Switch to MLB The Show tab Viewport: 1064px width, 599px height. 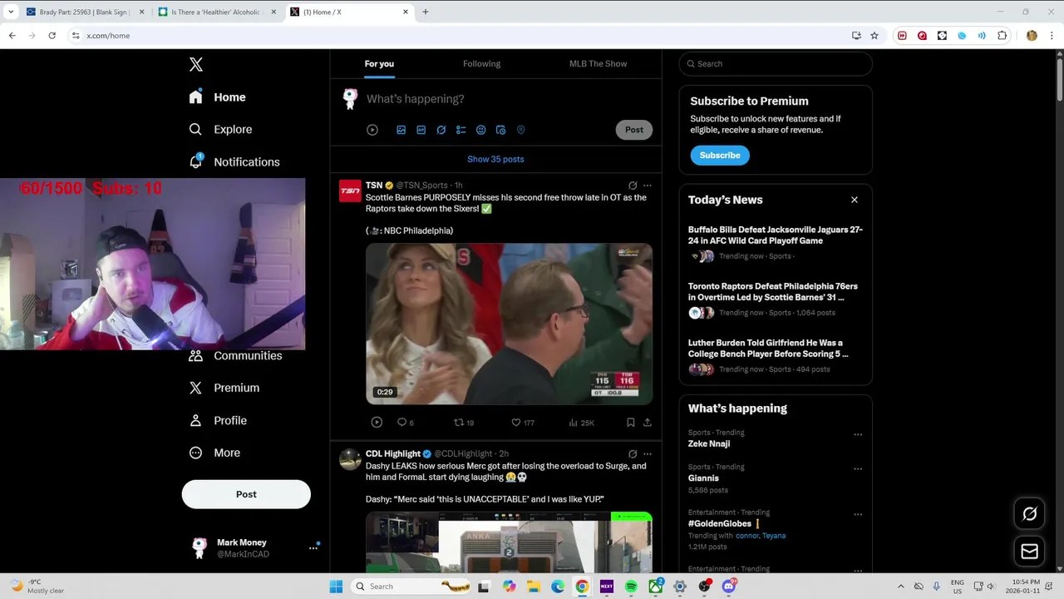(598, 64)
